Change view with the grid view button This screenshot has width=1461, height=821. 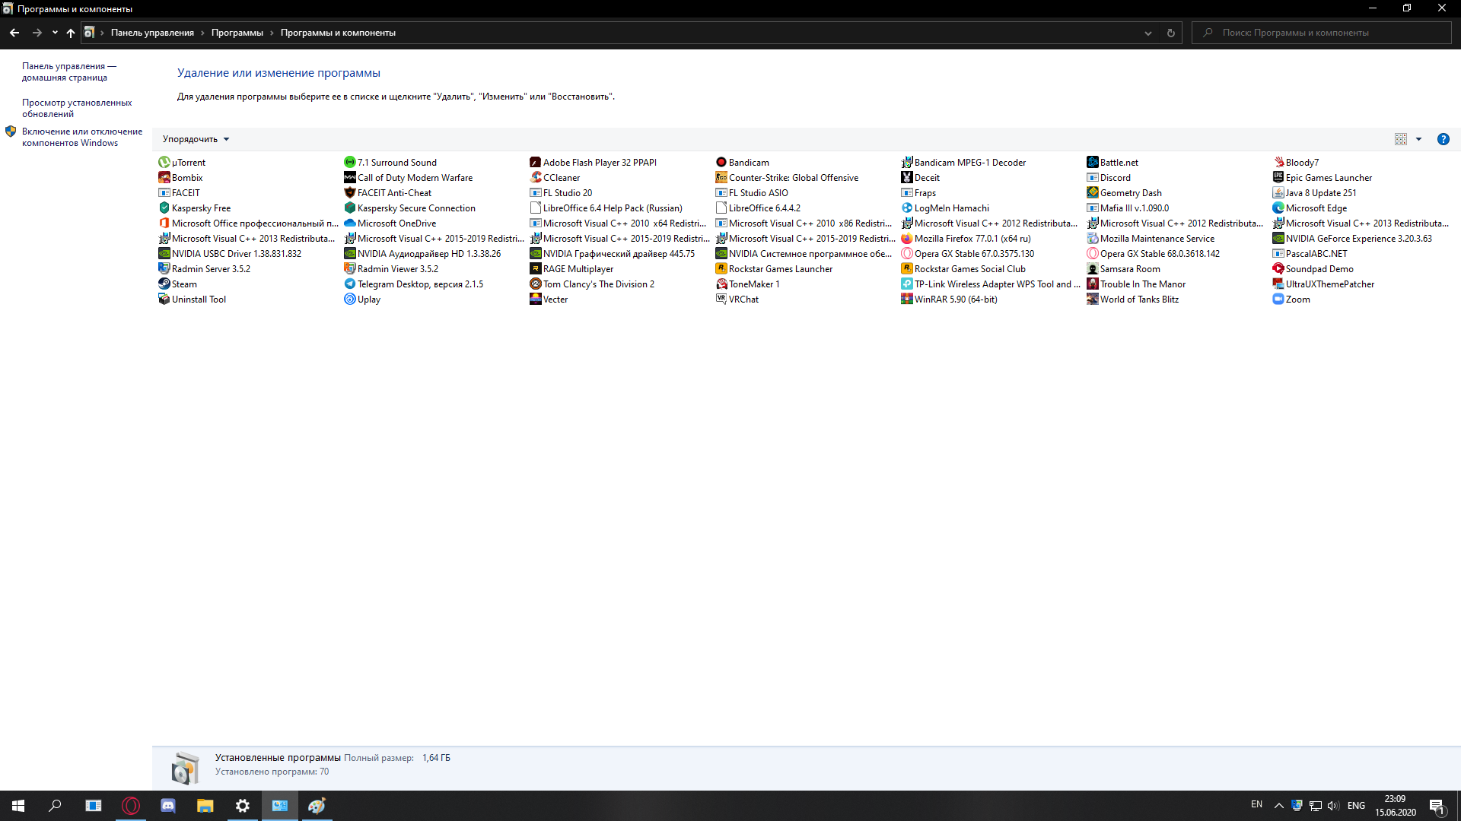[x=1400, y=139]
